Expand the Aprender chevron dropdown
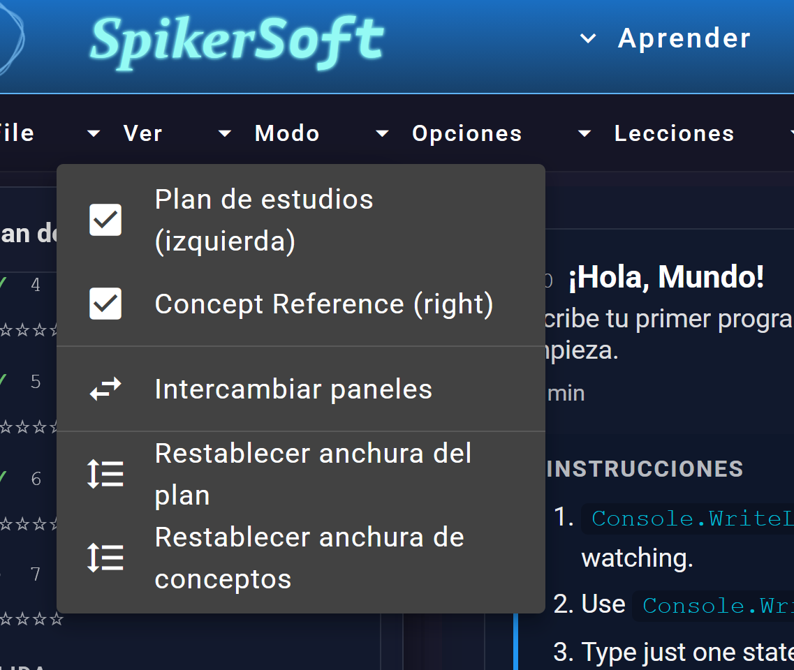The width and height of the screenshot is (794, 670). click(587, 38)
